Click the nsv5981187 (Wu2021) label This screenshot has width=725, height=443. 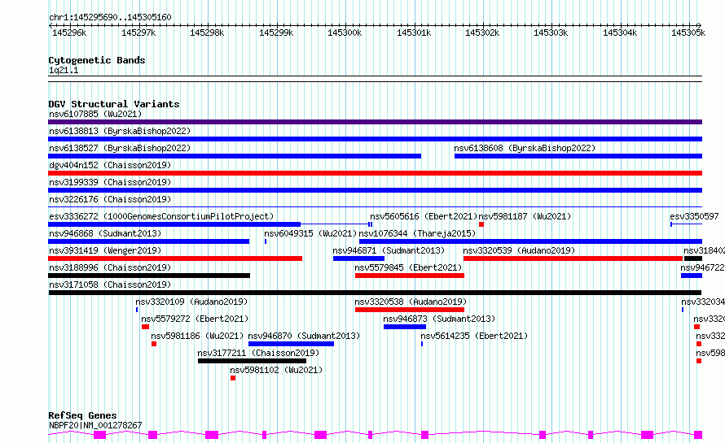click(x=525, y=216)
